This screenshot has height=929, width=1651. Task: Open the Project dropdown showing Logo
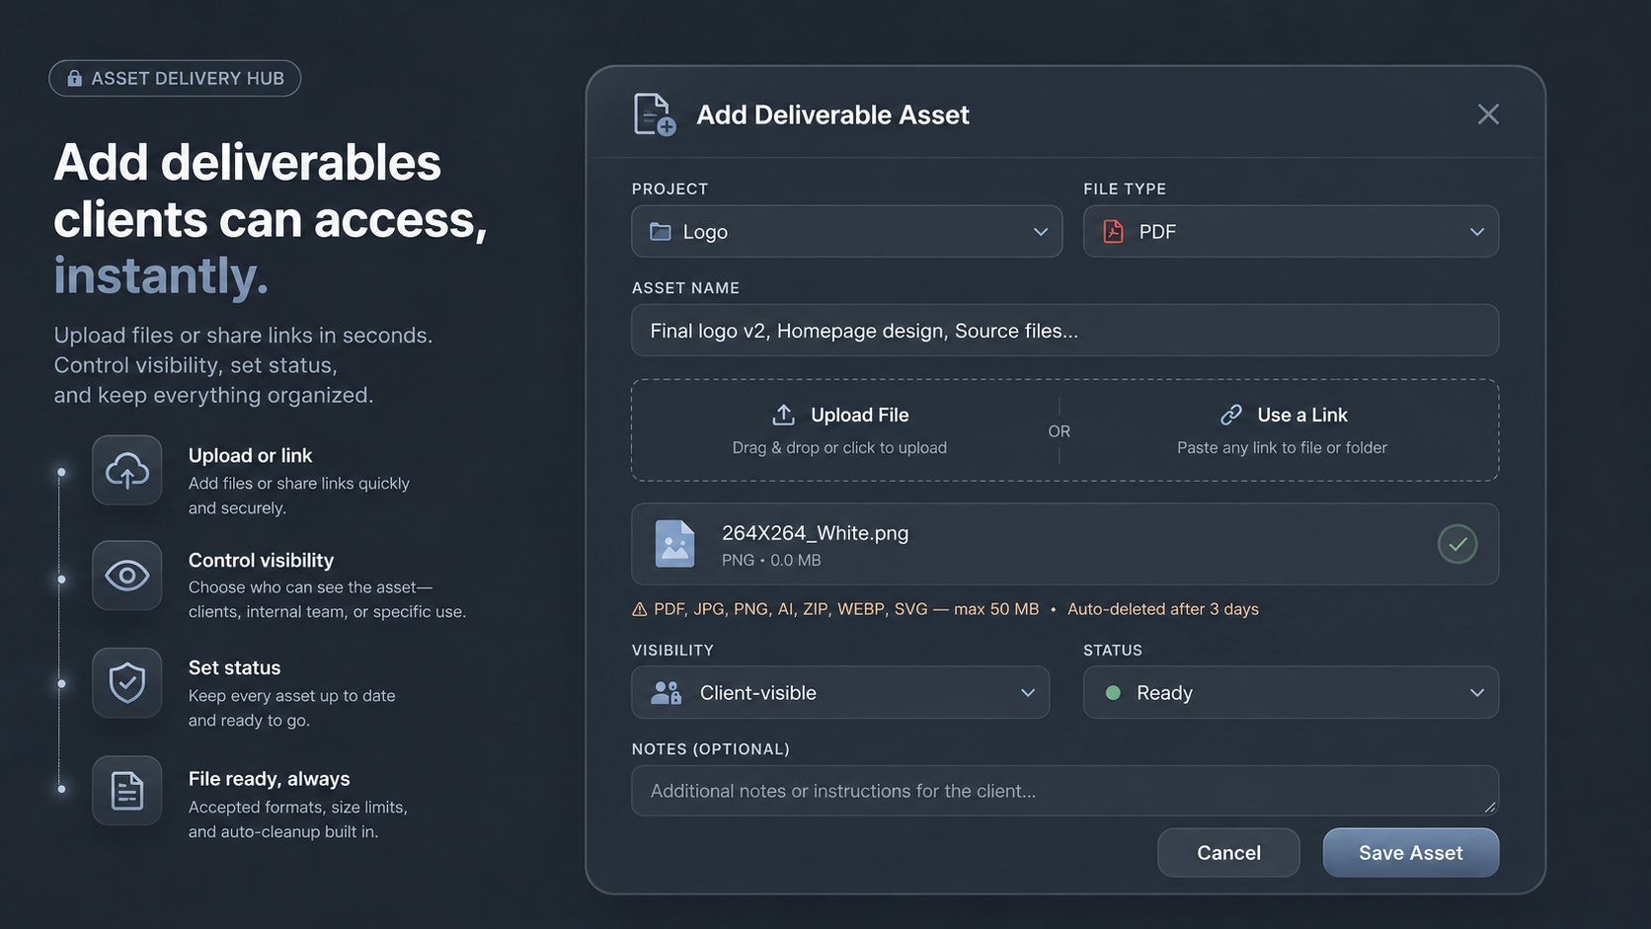[x=847, y=231]
